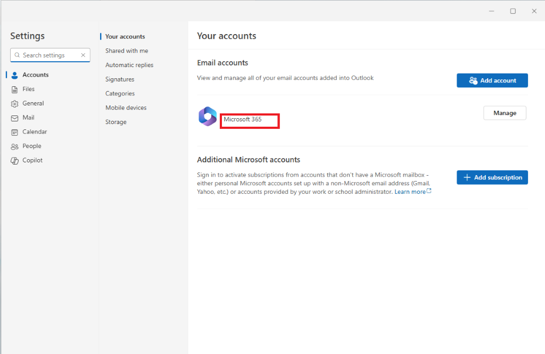Click the Mail envelope icon

(14, 118)
